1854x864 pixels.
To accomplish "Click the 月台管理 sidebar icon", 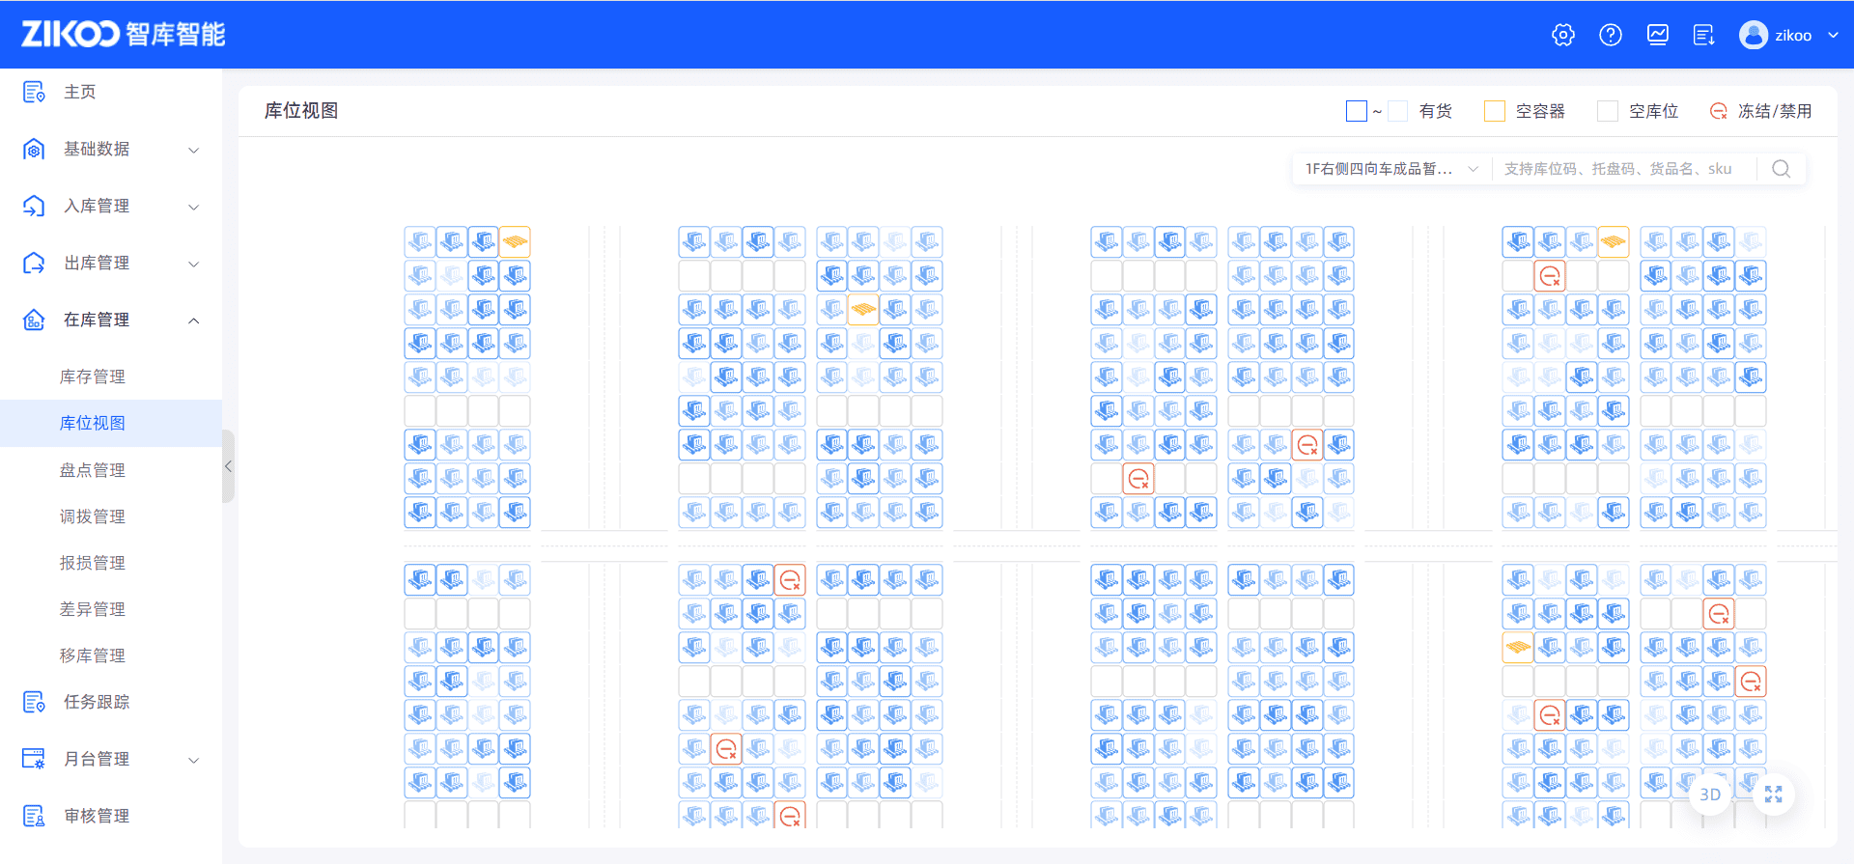I will pyautogui.click(x=34, y=759).
